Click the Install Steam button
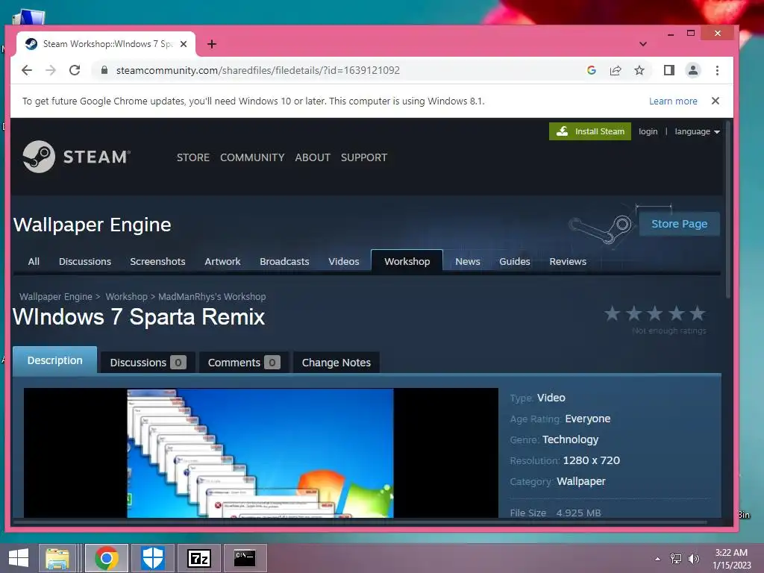Image resolution: width=764 pixels, height=573 pixels. click(590, 131)
